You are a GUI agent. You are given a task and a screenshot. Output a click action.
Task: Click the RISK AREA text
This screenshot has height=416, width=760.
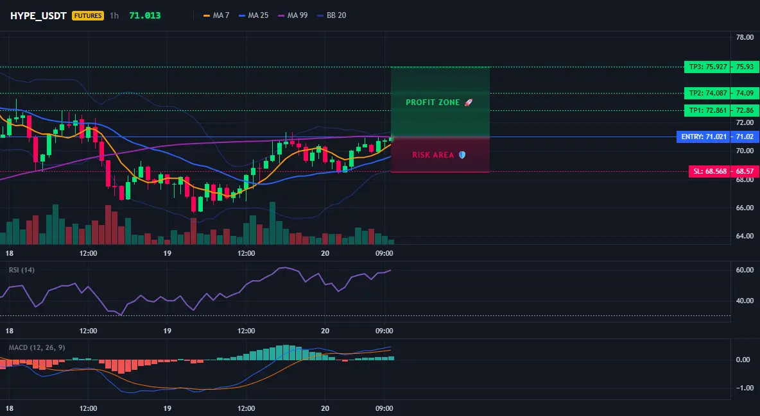click(433, 155)
